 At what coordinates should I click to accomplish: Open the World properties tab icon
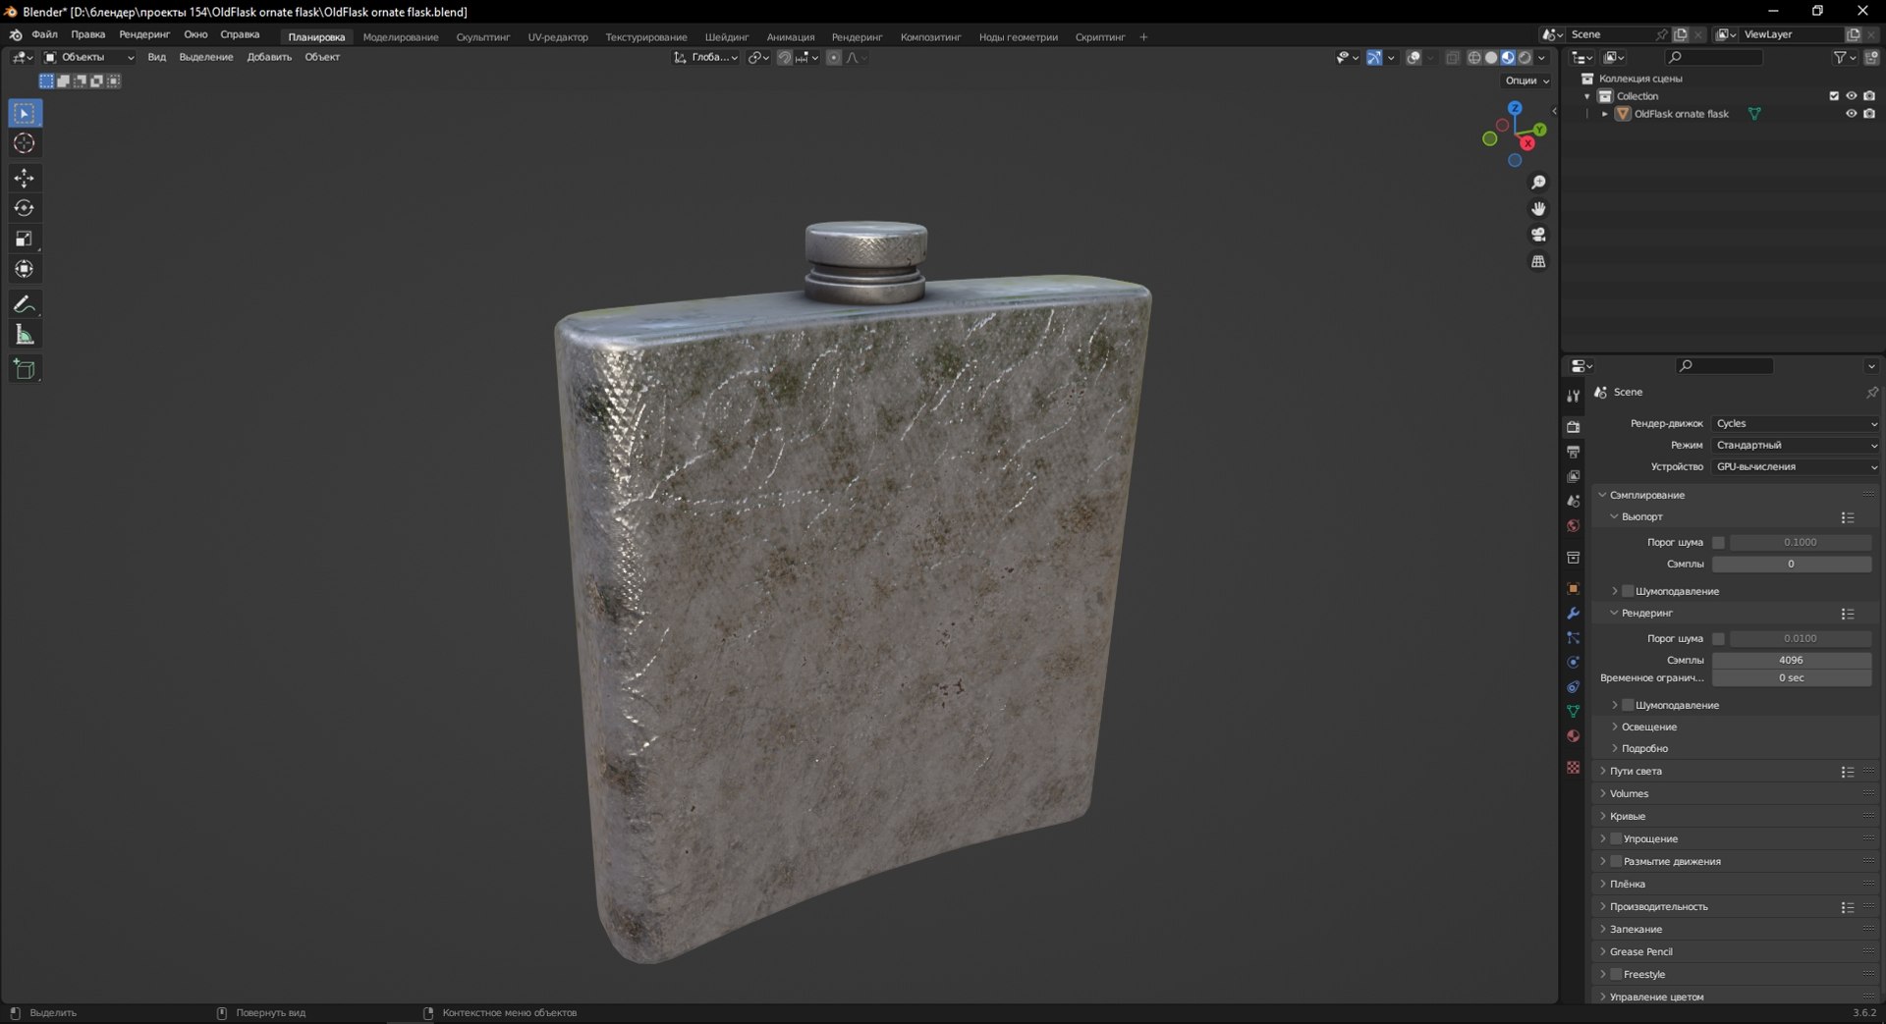(x=1573, y=525)
